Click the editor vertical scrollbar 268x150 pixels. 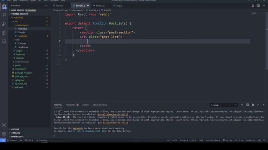pyautogui.click(x=267, y=41)
